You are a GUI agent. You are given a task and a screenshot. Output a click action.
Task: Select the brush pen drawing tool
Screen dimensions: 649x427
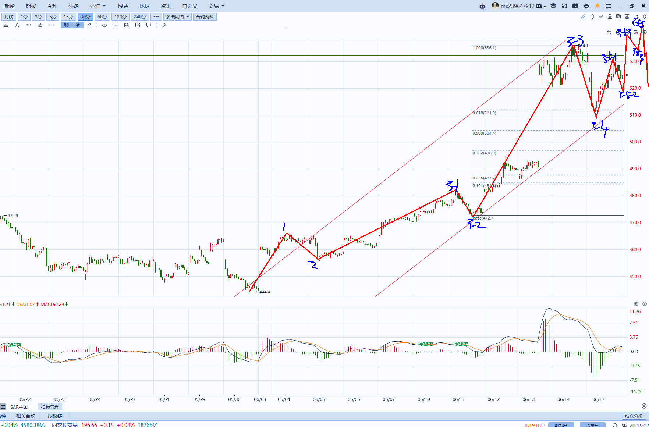(40, 25)
